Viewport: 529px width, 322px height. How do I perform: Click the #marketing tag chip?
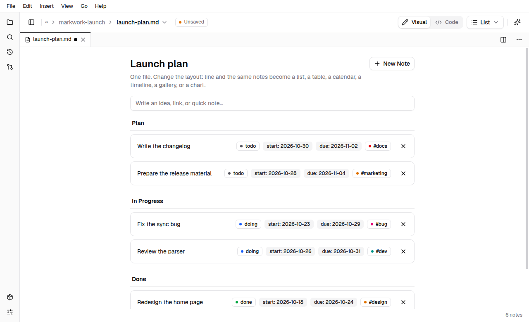372,173
